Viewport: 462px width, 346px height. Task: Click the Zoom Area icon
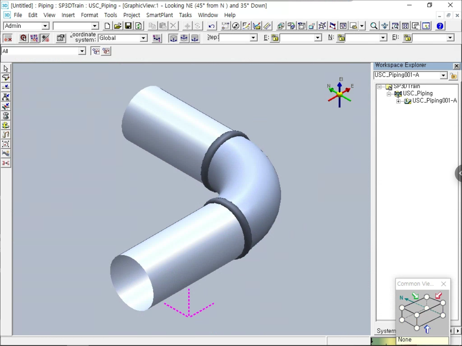point(395,26)
